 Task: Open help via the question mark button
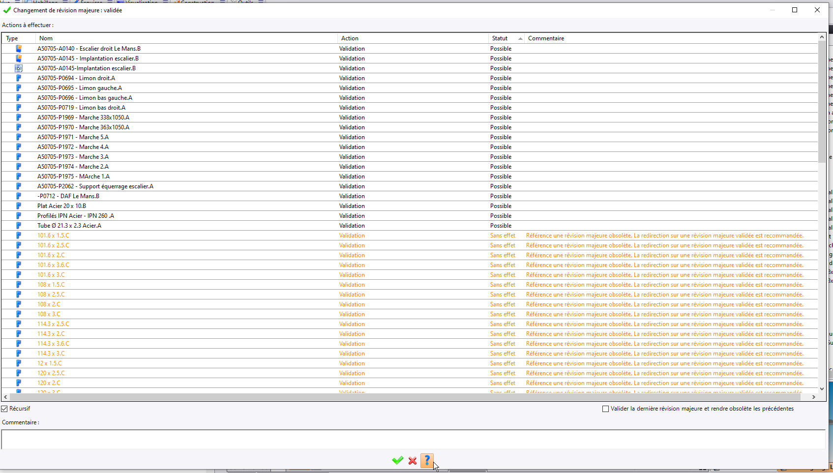(x=427, y=460)
